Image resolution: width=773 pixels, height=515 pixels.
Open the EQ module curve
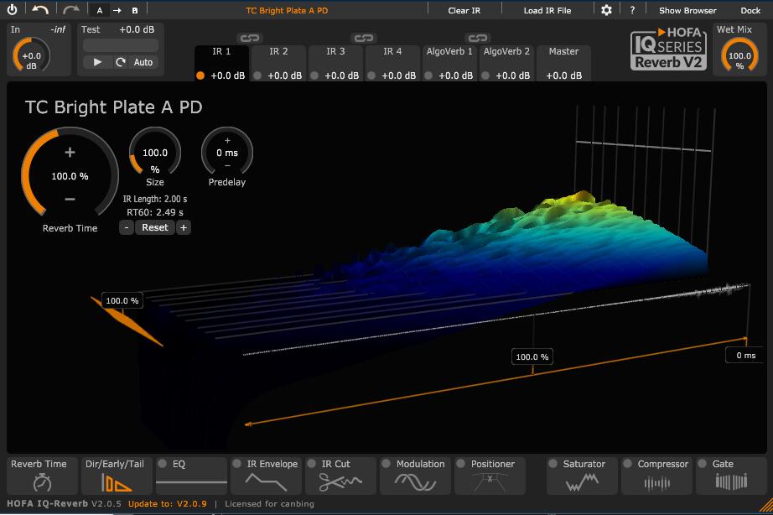[x=191, y=481]
